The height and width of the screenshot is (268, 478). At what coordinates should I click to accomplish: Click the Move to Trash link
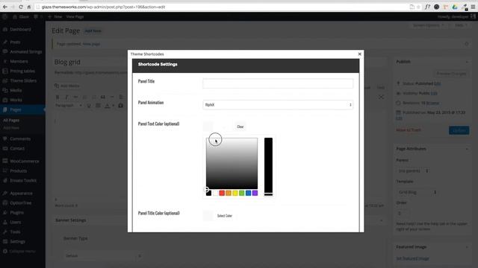coord(409,130)
